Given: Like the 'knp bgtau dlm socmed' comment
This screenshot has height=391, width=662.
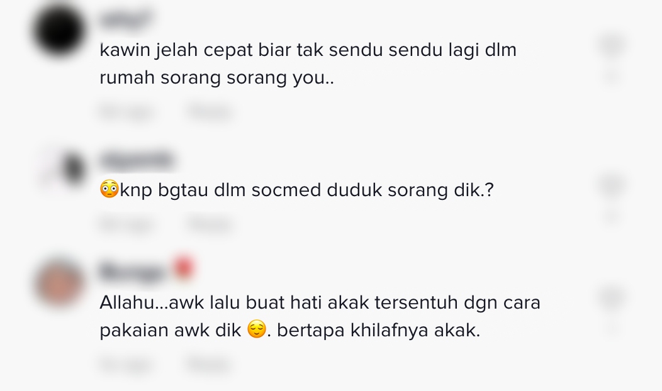Looking at the screenshot, I should click(613, 185).
